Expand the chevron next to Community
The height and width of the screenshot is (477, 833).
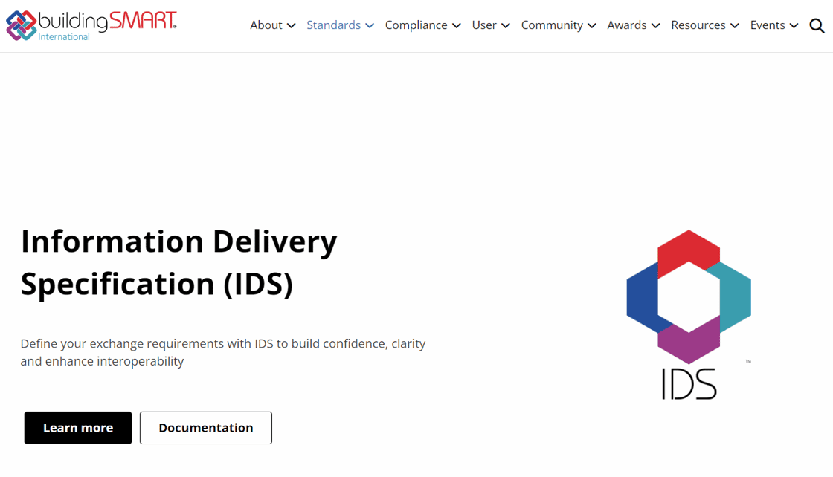(x=592, y=25)
